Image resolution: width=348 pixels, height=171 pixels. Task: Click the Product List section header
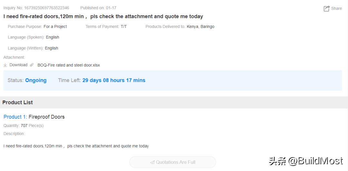[x=18, y=103]
